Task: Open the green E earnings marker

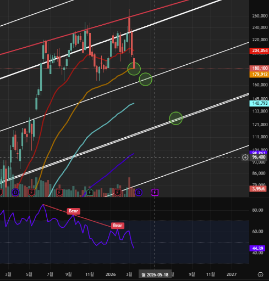Action: click(90, 192)
